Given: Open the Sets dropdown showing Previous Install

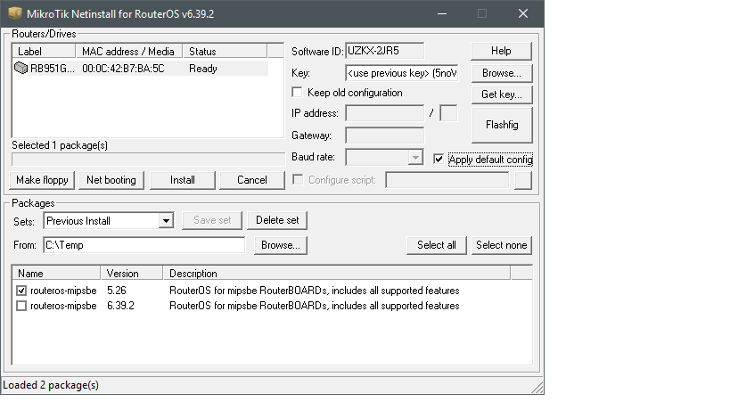Looking at the screenshot, I should click(166, 220).
